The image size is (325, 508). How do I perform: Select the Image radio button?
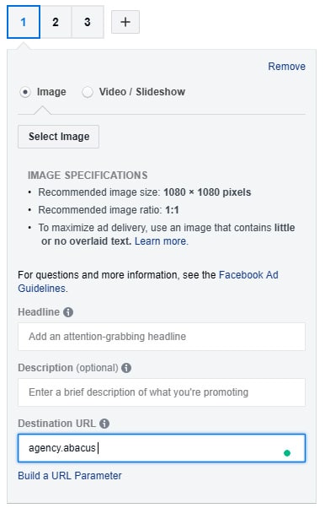pos(25,92)
